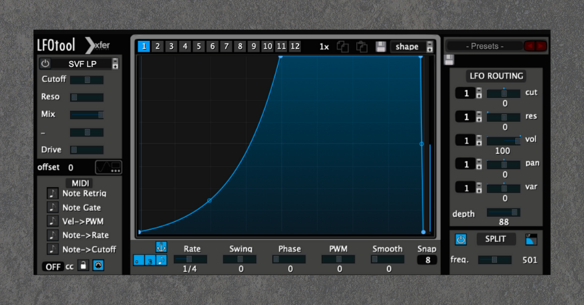Adjust the Cutoff slider
Image resolution: width=584 pixels, height=305 pixels.
87,80
